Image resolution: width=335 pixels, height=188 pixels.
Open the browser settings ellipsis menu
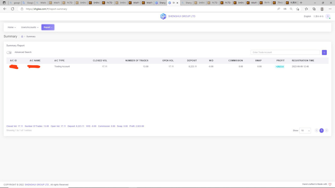(330, 9)
